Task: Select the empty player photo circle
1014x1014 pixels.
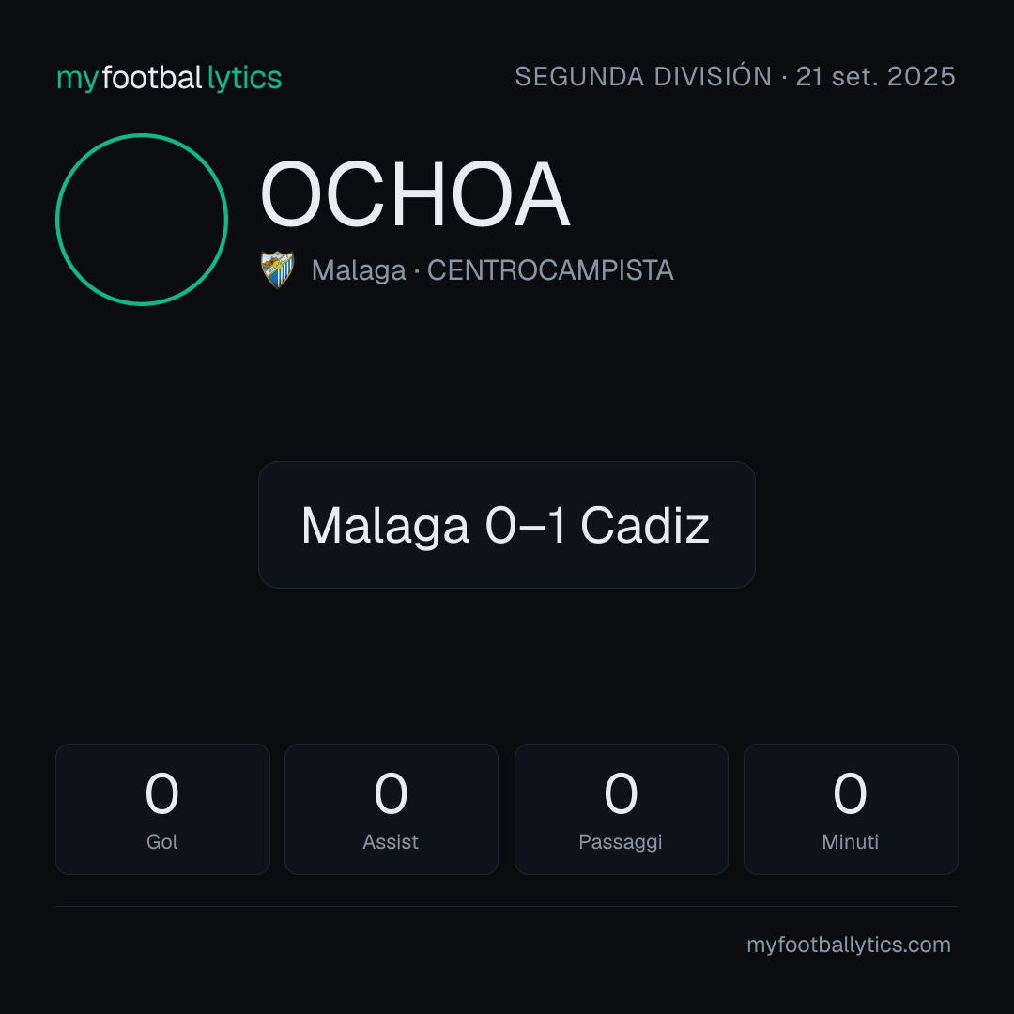Action: (142, 219)
